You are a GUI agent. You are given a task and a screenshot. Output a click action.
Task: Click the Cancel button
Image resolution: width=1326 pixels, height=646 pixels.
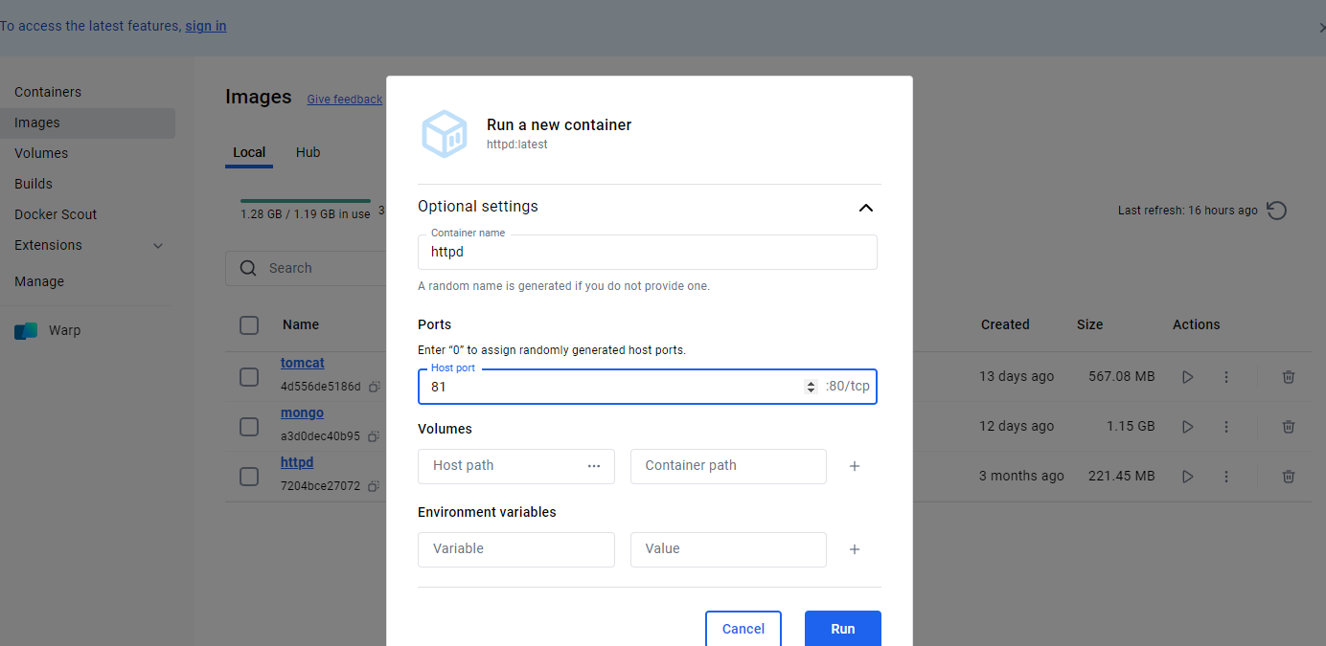tap(743, 629)
